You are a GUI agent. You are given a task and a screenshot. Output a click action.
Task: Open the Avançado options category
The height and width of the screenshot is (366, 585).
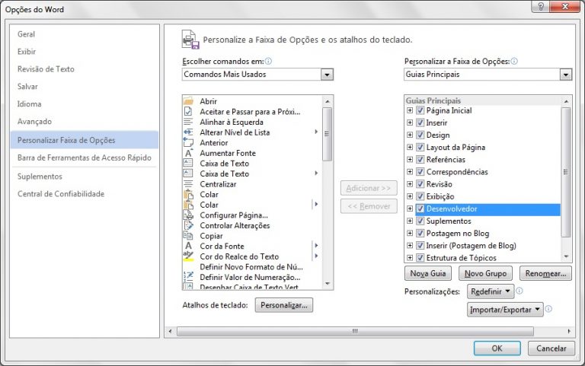tap(35, 122)
